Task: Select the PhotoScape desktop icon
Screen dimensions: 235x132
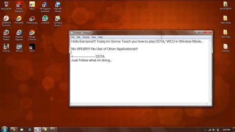Action: point(32,19)
